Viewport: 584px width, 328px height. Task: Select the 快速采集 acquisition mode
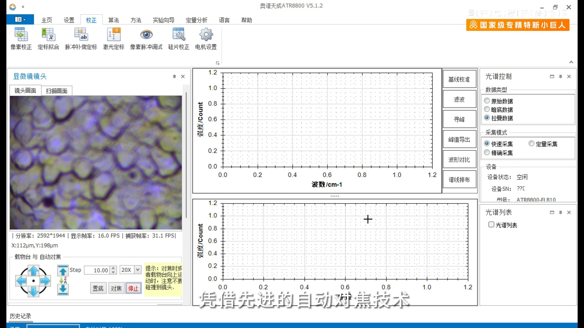tap(487, 144)
